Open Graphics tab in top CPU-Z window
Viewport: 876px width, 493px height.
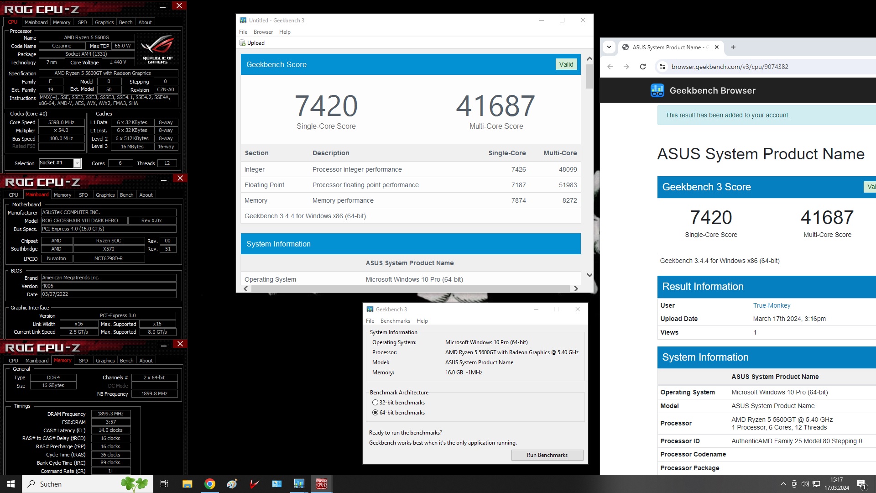pyautogui.click(x=104, y=22)
